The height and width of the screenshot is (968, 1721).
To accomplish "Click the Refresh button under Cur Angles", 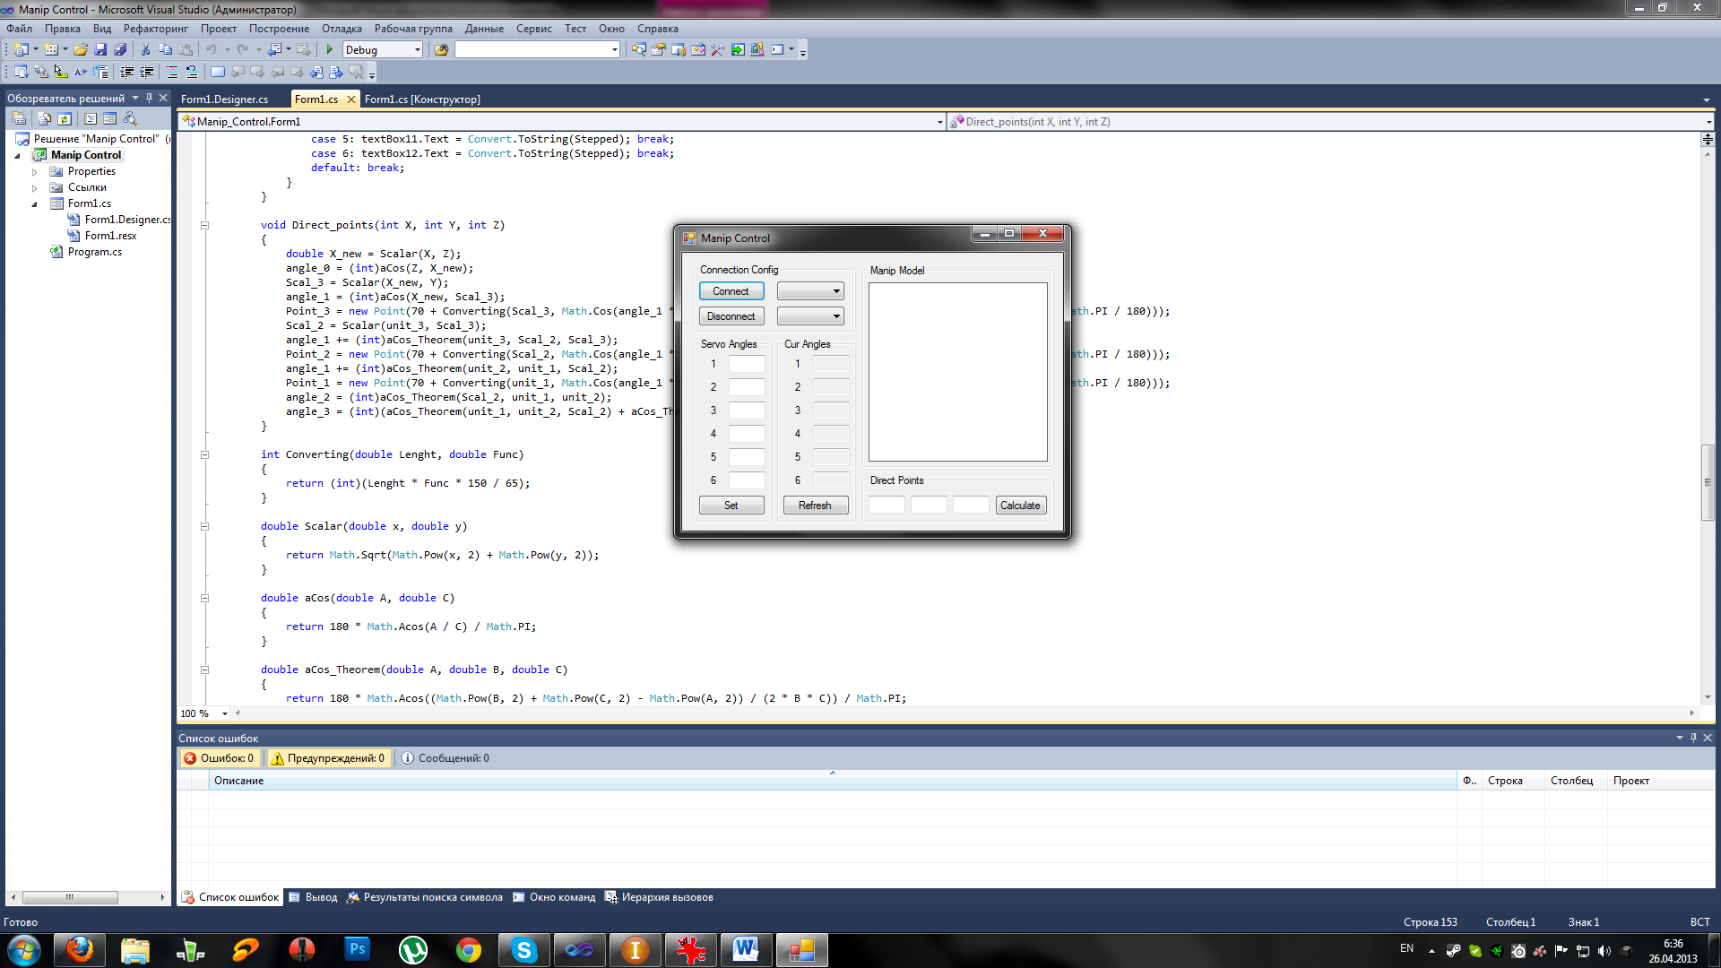I will 816,506.
